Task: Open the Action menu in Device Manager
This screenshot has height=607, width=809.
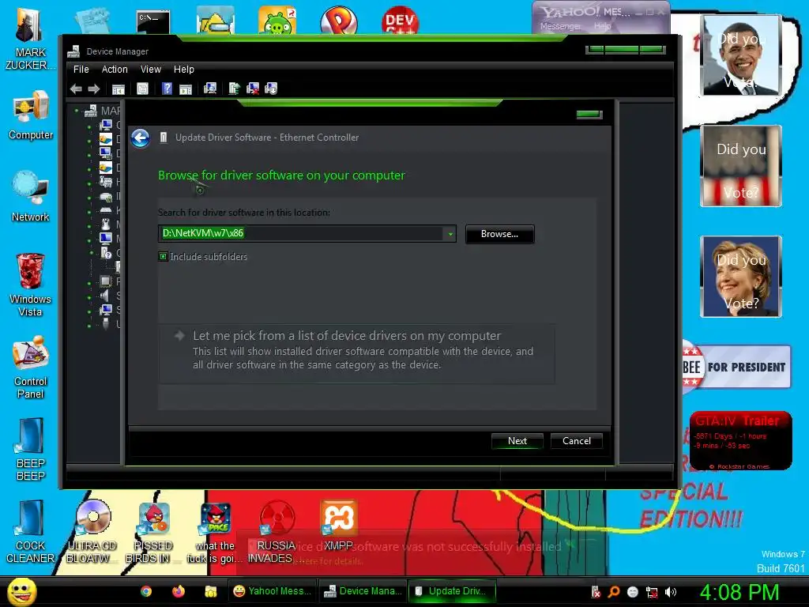Action: point(115,70)
